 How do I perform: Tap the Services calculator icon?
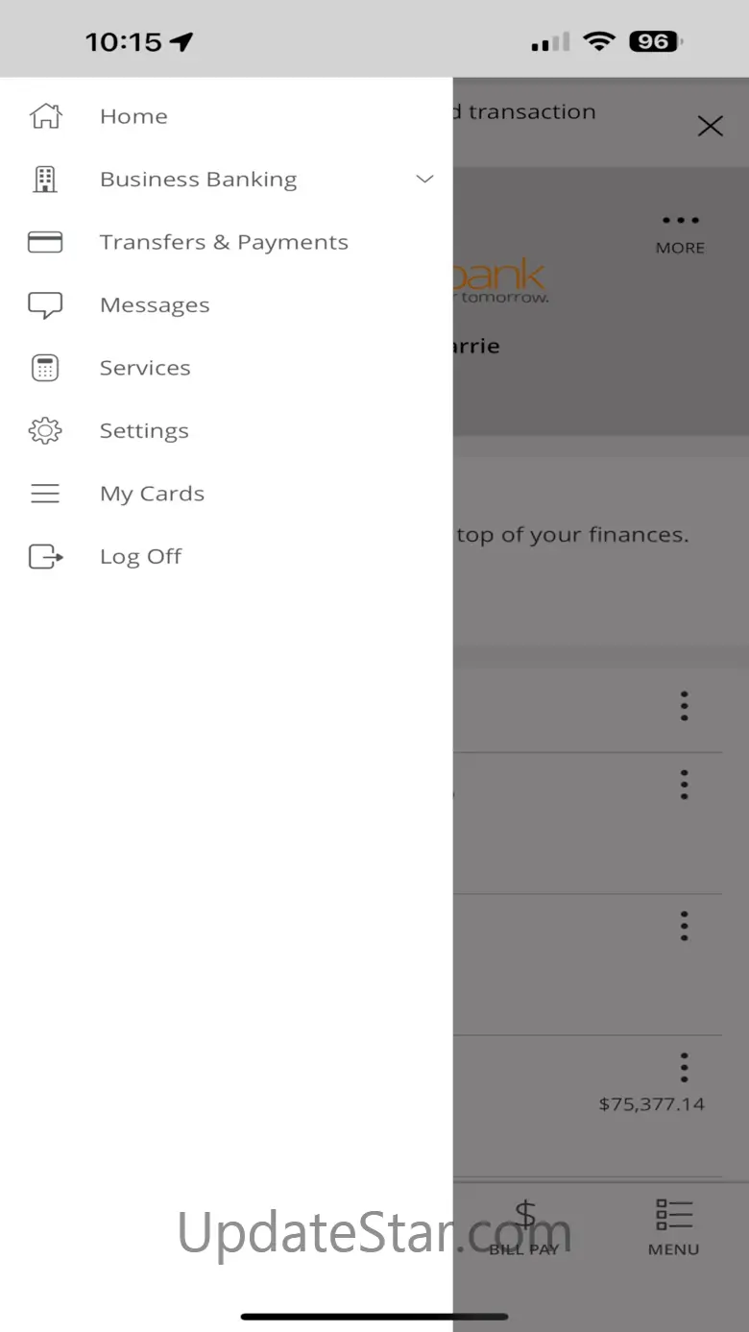point(45,368)
